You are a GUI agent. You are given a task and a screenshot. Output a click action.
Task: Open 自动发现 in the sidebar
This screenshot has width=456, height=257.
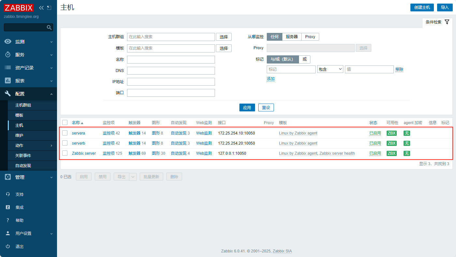[x=32, y=166]
